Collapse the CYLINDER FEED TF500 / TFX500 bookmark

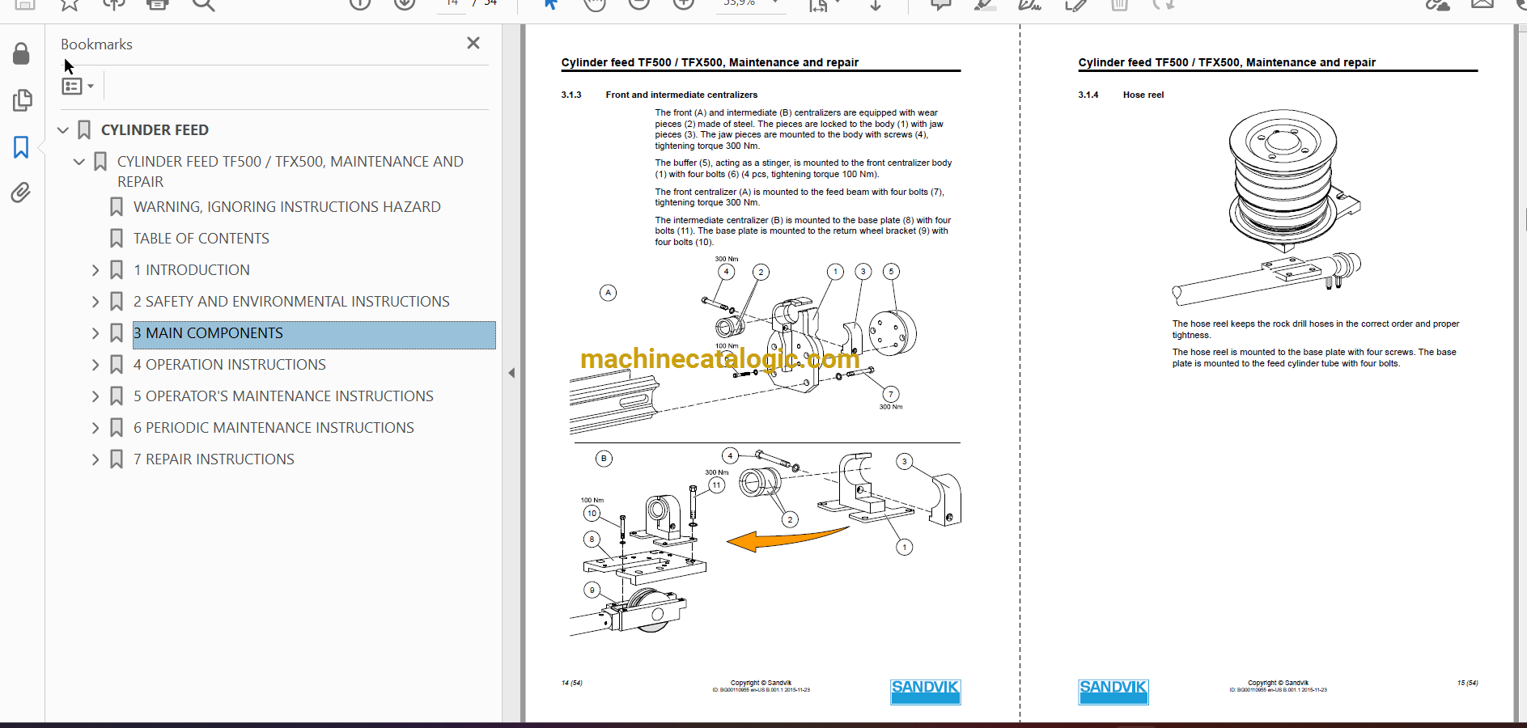(x=79, y=162)
